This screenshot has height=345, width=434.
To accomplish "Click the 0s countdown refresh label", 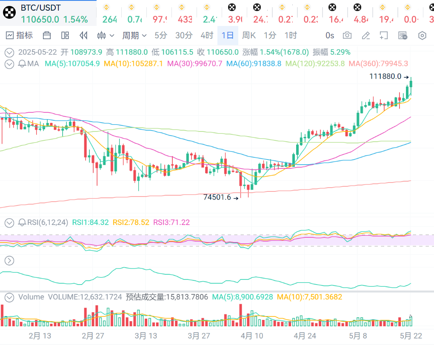I will 330,35.
